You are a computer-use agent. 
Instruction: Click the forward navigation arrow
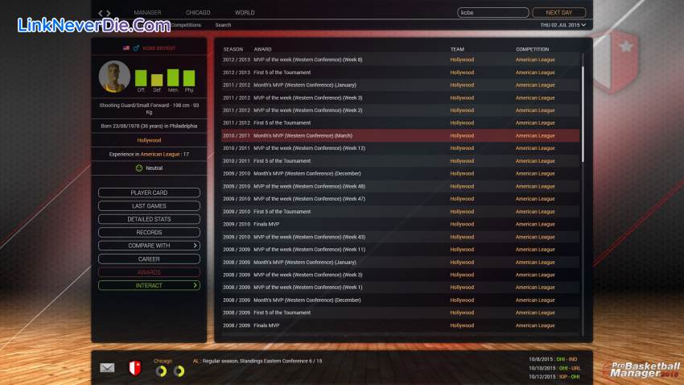(109, 13)
